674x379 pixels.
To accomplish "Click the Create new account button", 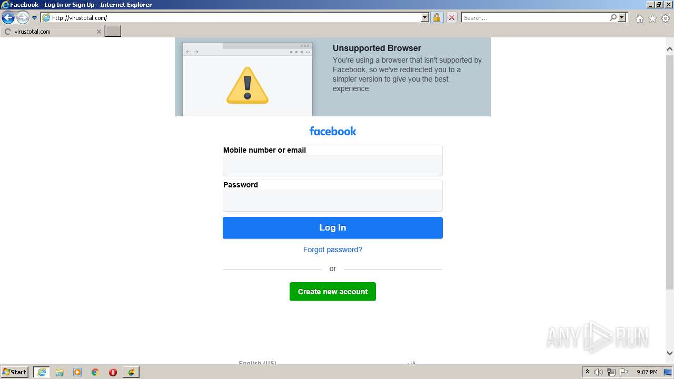I will point(333,292).
